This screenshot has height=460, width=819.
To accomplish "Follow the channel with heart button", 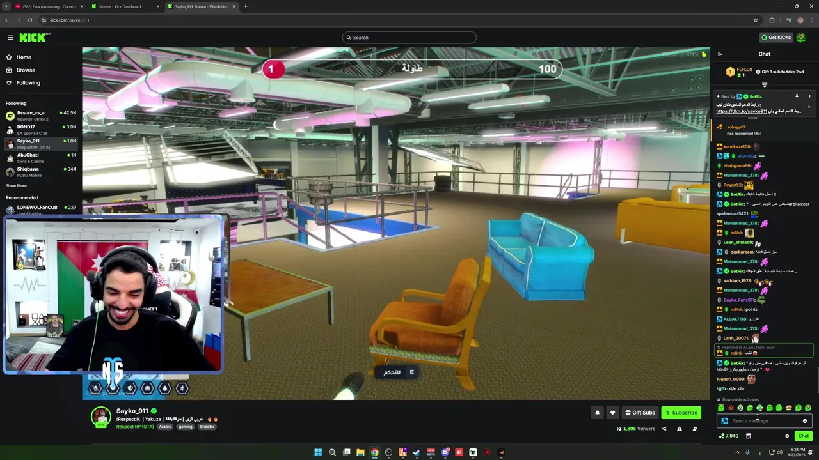I will pos(612,413).
